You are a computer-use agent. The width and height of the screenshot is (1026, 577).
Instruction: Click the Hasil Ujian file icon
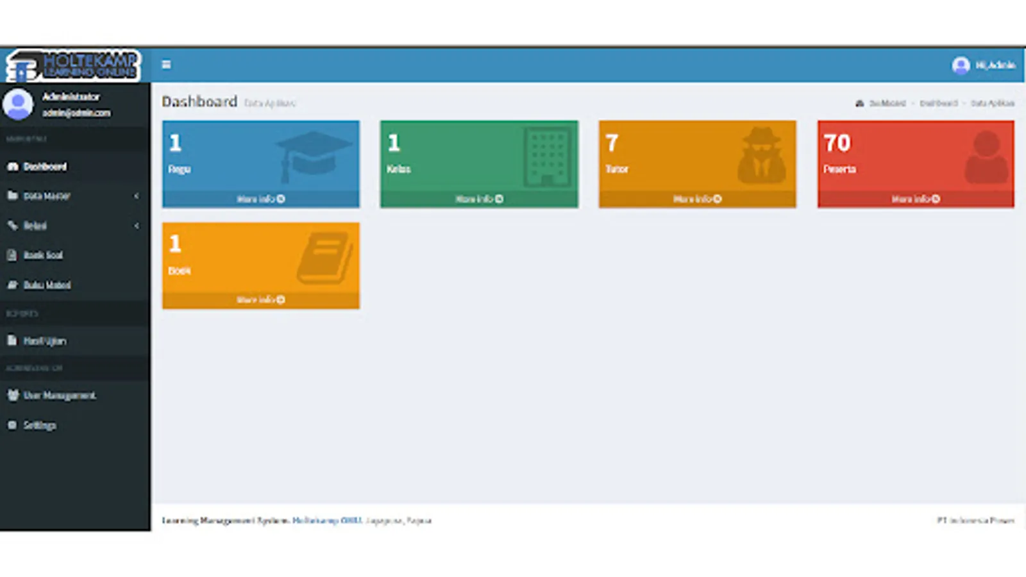pos(12,340)
